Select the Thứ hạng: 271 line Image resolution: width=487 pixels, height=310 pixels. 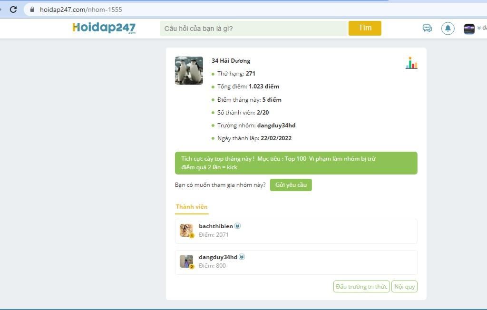[x=236, y=74]
